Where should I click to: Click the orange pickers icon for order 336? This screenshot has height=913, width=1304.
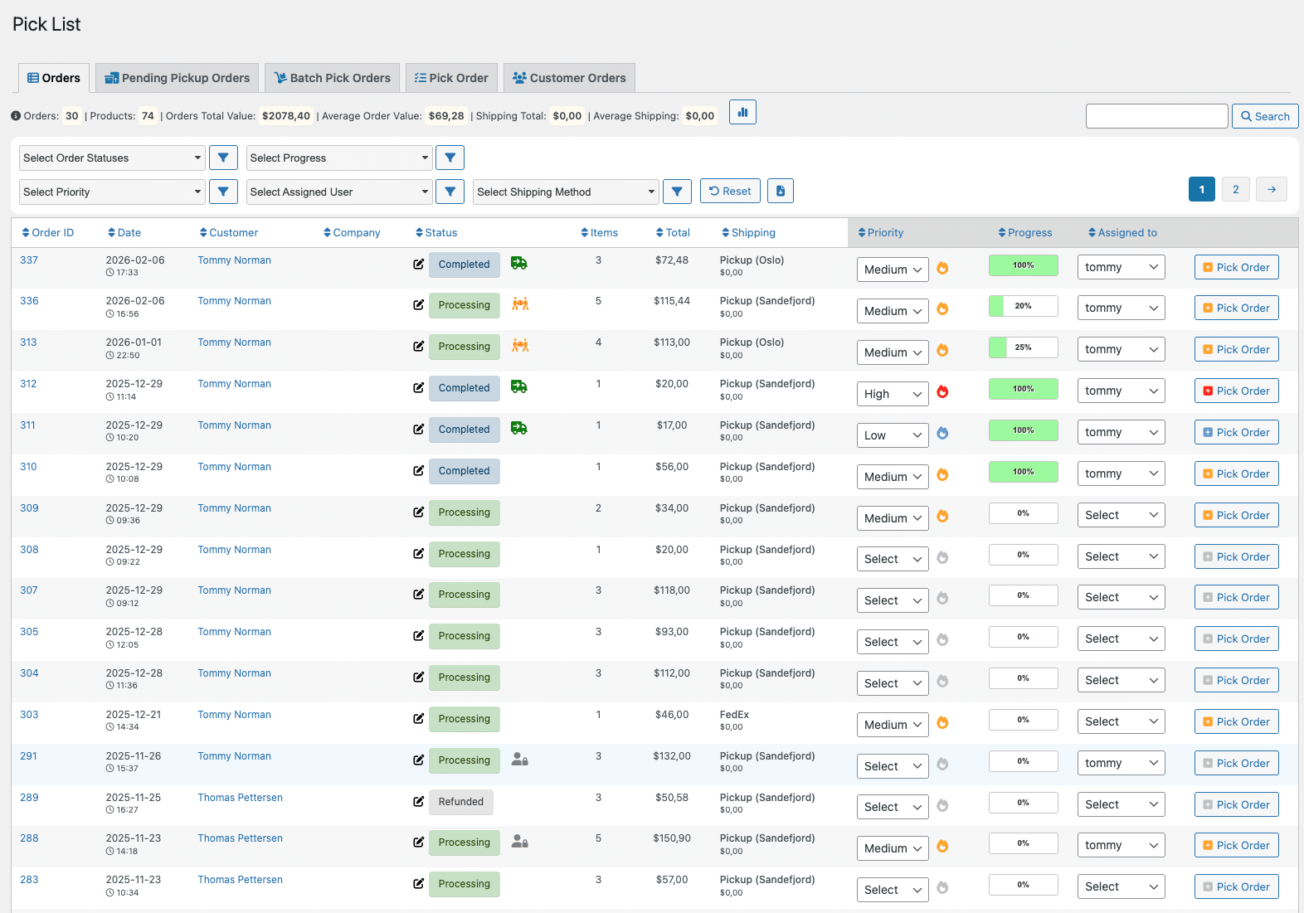click(520, 304)
